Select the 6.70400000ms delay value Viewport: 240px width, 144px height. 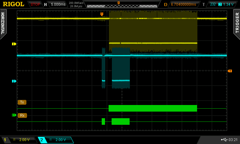click(x=183, y=4)
